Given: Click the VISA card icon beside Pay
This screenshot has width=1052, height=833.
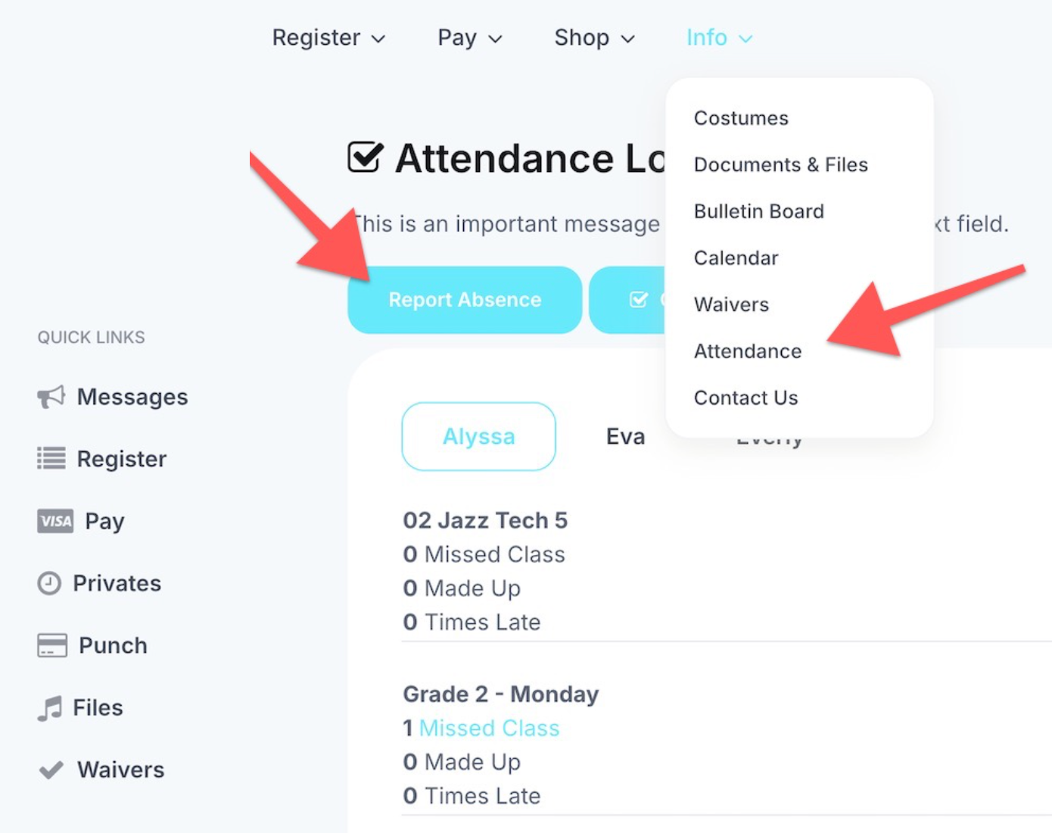Looking at the screenshot, I should (x=55, y=521).
